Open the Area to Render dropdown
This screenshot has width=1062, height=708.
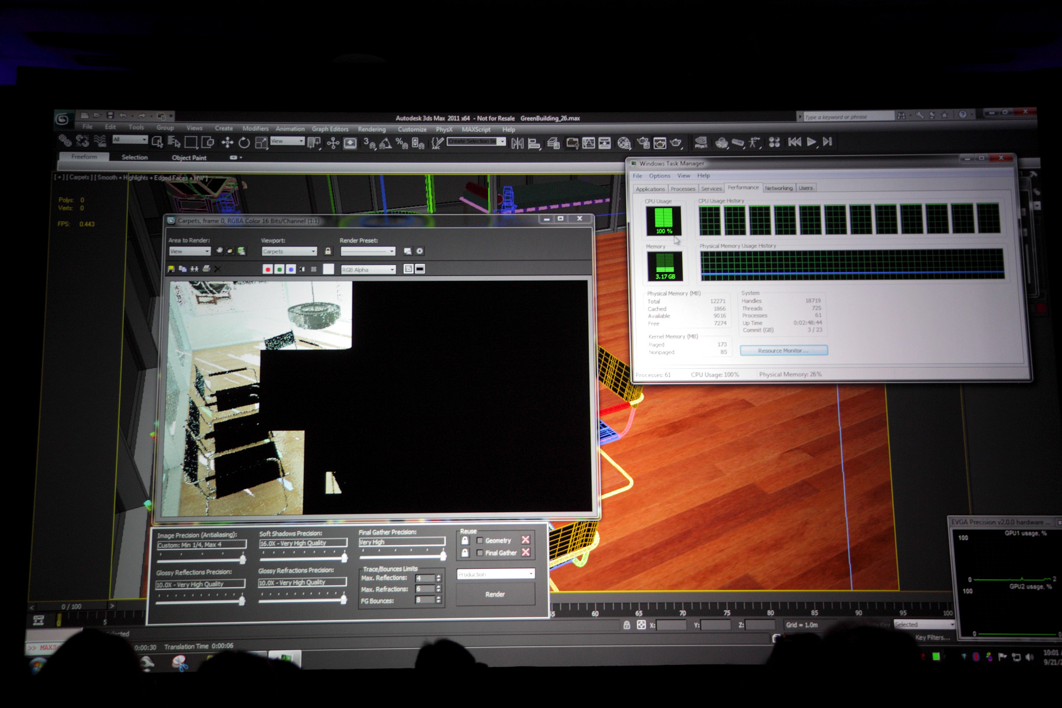(x=189, y=251)
